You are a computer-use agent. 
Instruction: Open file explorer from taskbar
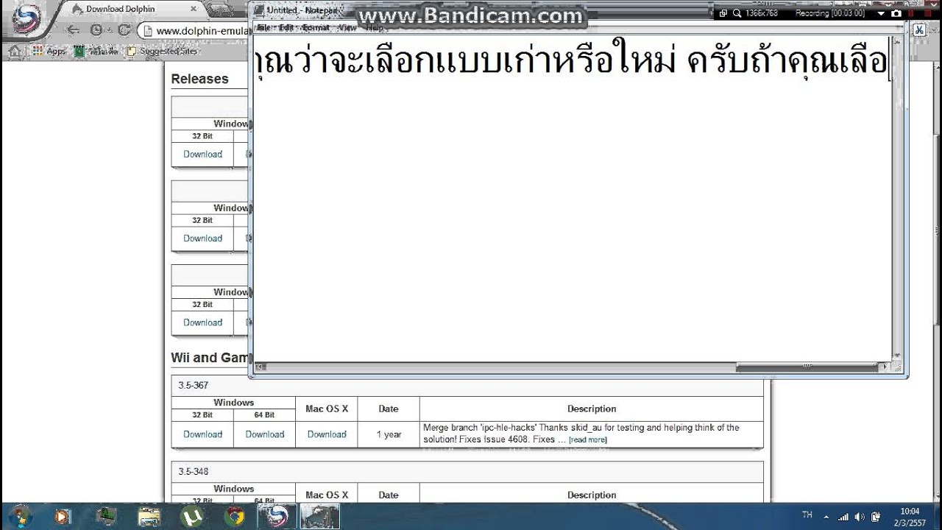(x=149, y=516)
